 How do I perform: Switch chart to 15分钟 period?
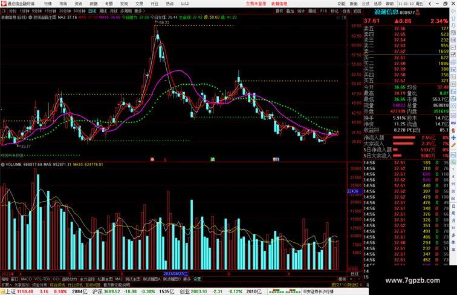click(50, 11)
